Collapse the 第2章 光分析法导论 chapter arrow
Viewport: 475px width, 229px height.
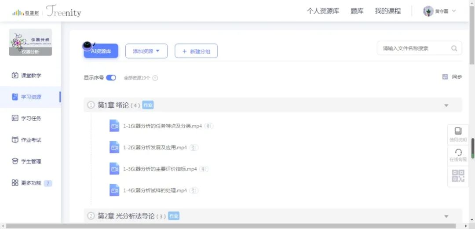tap(446, 216)
